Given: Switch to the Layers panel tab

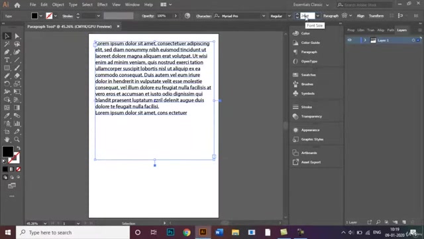Looking at the screenshot, I should click(x=402, y=30).
